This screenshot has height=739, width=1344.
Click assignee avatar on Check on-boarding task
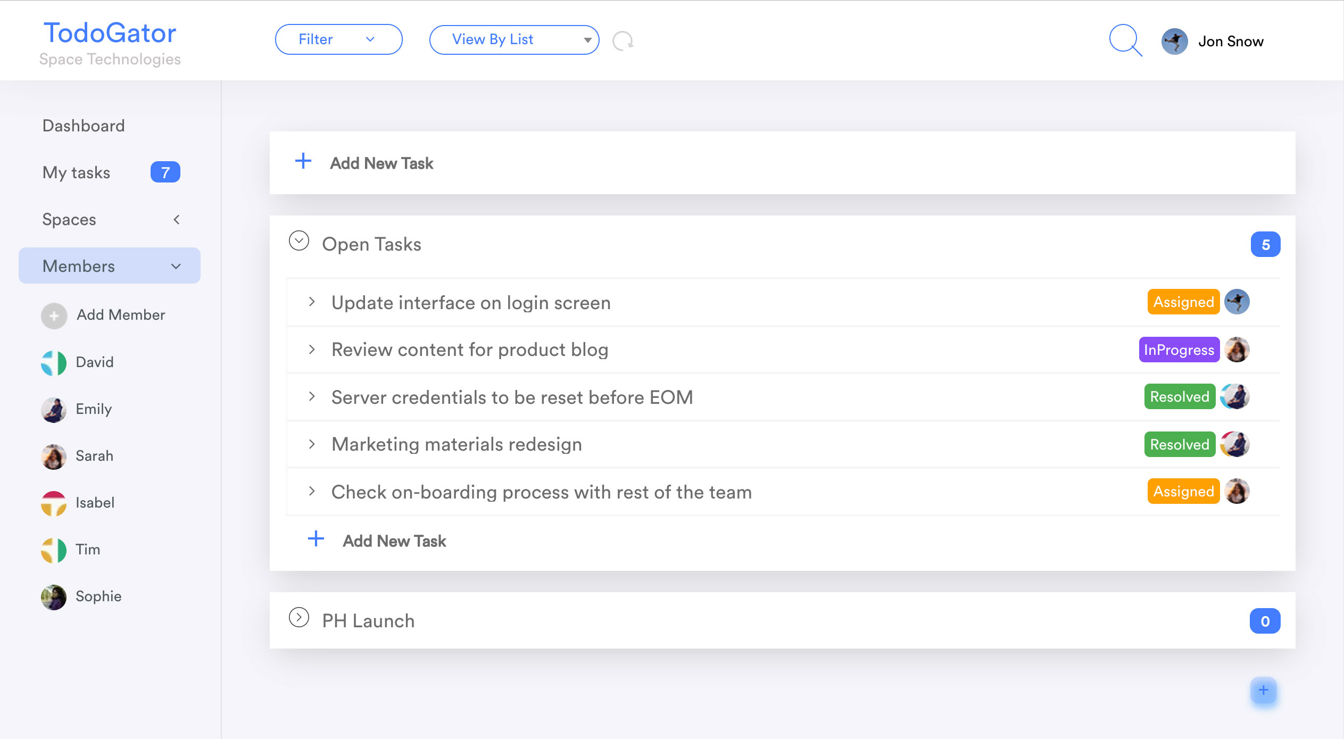point(1237,491)
